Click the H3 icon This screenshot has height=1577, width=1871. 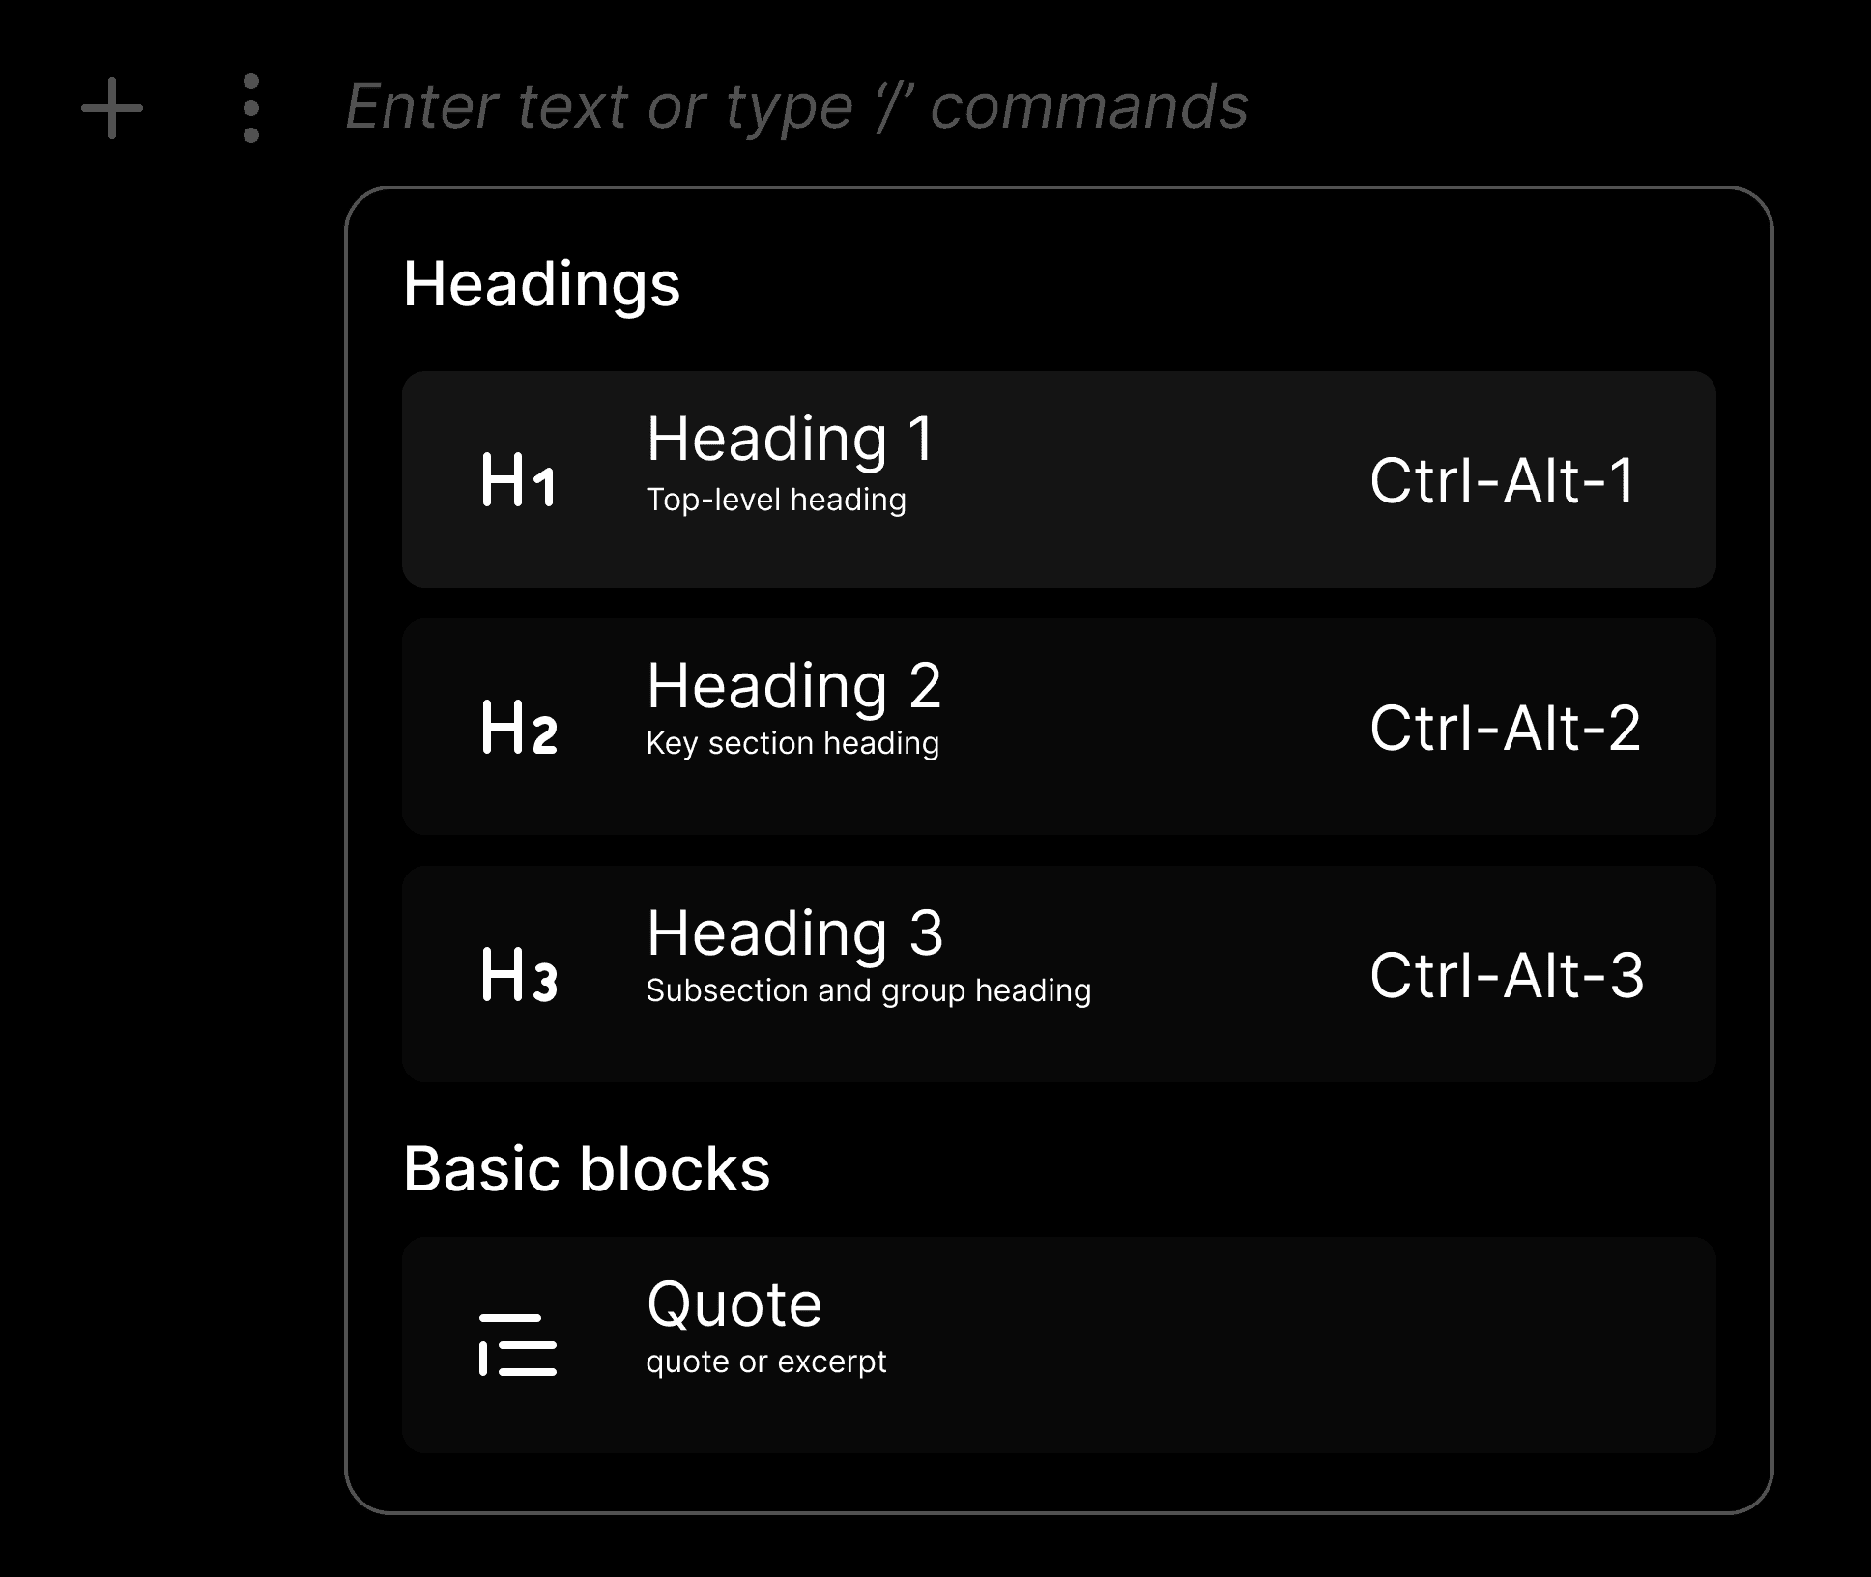519,975
